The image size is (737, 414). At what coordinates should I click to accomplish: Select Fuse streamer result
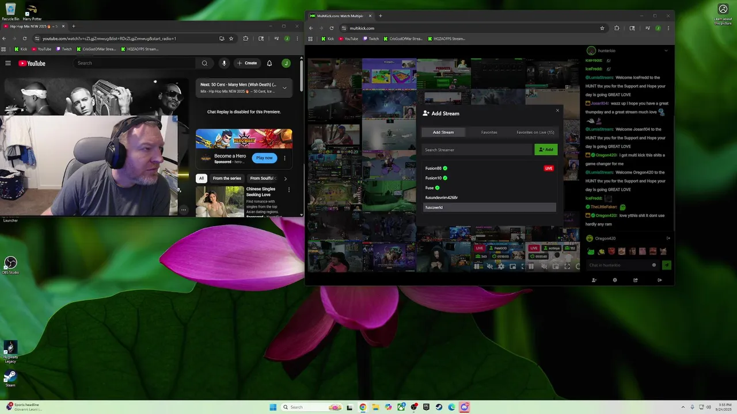click(x=489, y=188)
